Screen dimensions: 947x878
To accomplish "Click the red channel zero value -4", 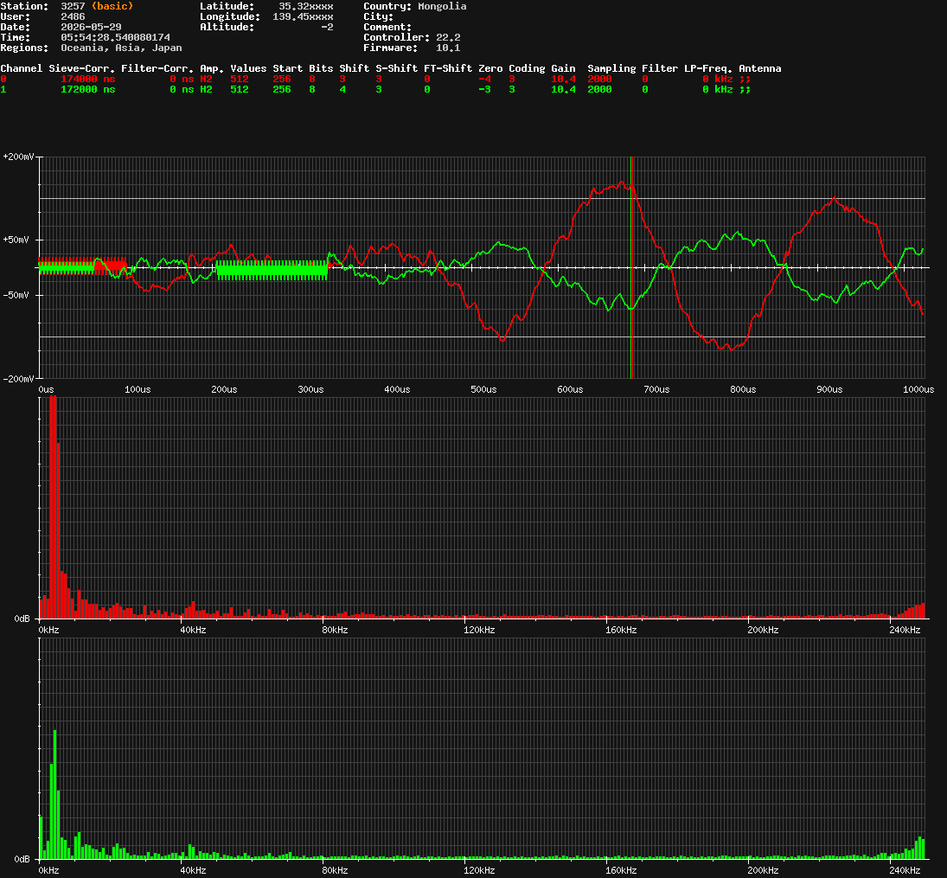I will pyautogui.click(x=484, y=79).
